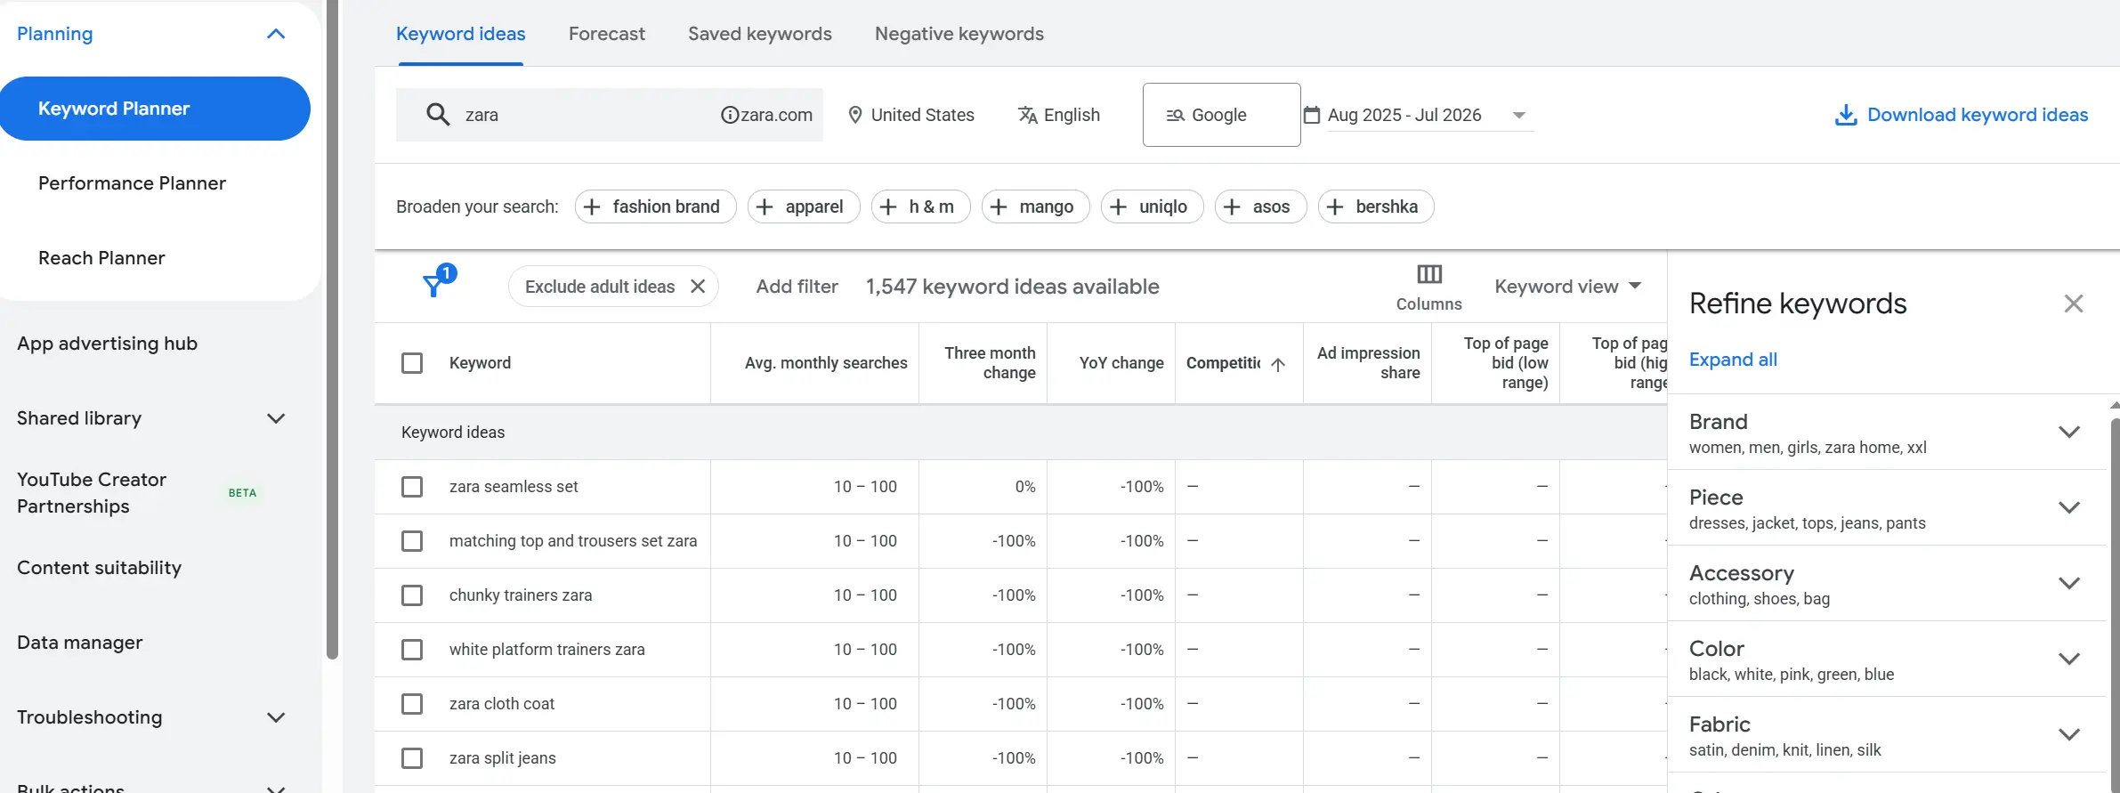This screenshot has height=793, width=2120.
Task: Click Expand all in Refine keywords
Action: click(1733, 360)
